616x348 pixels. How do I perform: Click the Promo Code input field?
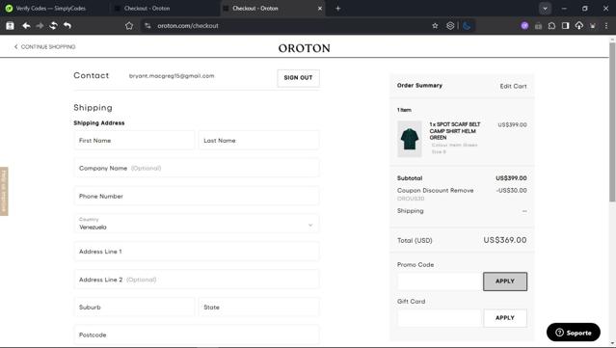click(440, 281)
